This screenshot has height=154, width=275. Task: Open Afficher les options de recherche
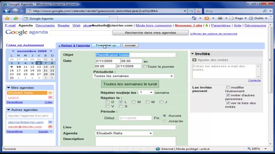(214, 34)
